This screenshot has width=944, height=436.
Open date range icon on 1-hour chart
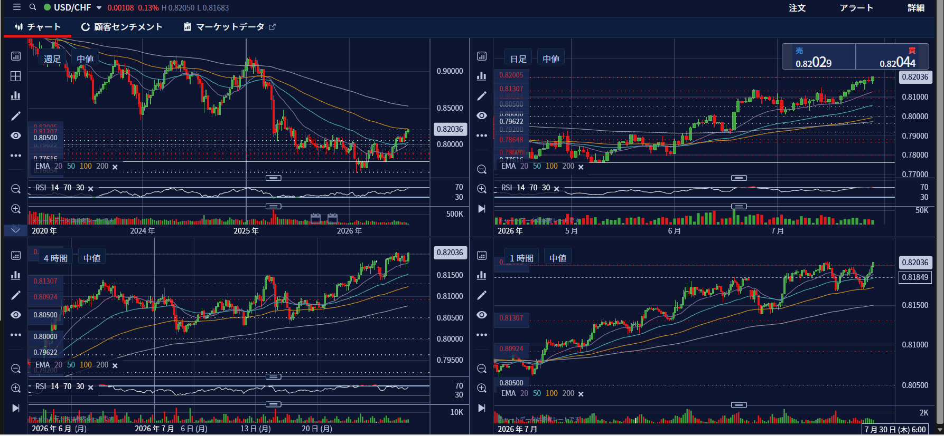point(482,255)
